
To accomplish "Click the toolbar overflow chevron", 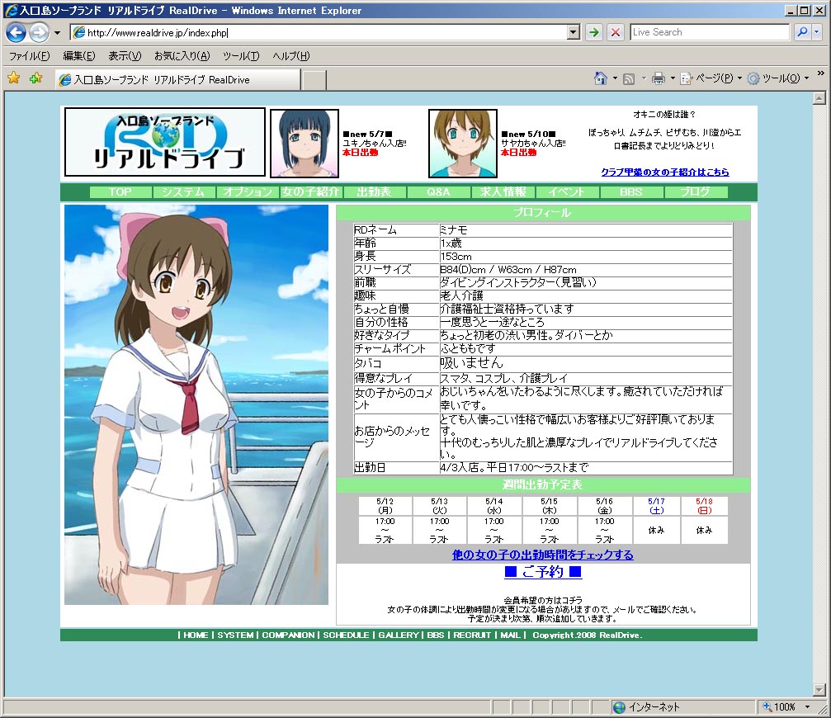I will [821, 73].
